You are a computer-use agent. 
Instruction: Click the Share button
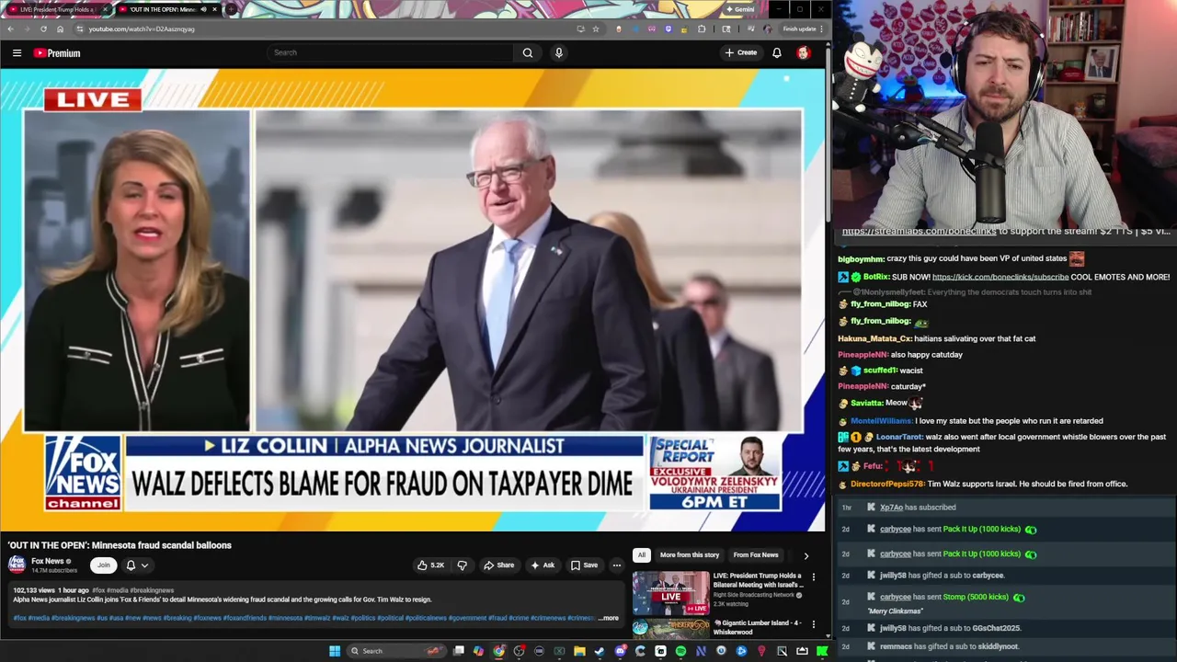coord(499,565)
